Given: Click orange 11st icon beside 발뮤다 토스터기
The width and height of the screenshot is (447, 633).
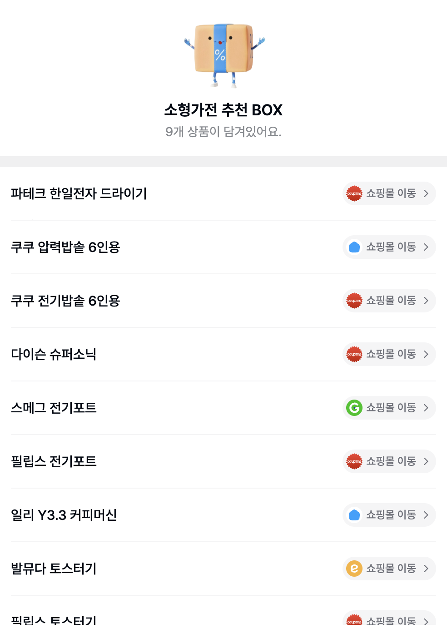Looking at the screenshot, I should pos(354,569).
